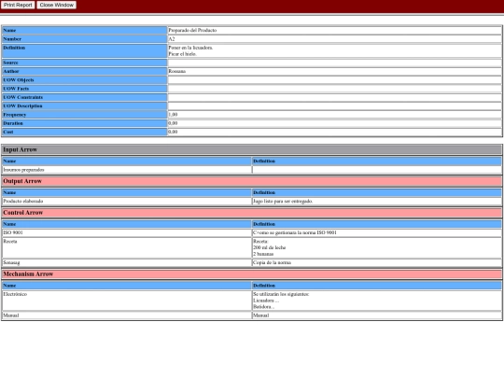The width and height of the screenshot is (504, 378).
Task: Click the '200 ml de leche' recipe line
Action: point(270,248)
